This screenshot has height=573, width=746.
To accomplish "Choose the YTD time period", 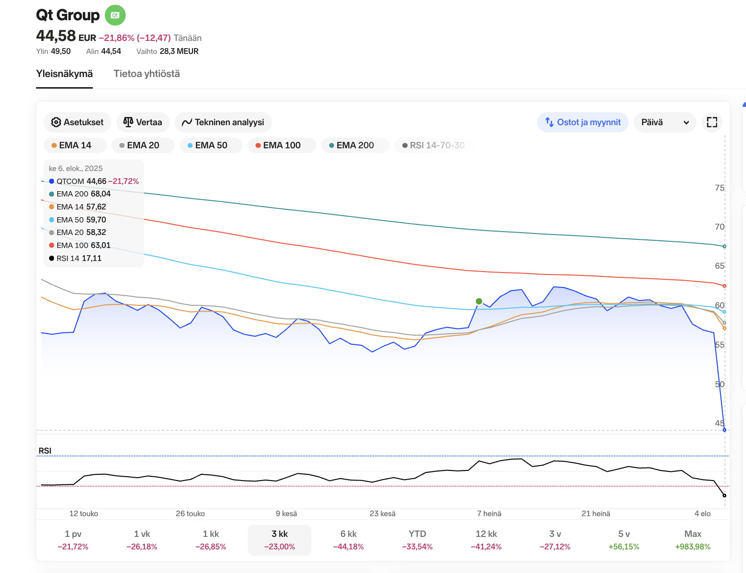I will coord(417,540).
